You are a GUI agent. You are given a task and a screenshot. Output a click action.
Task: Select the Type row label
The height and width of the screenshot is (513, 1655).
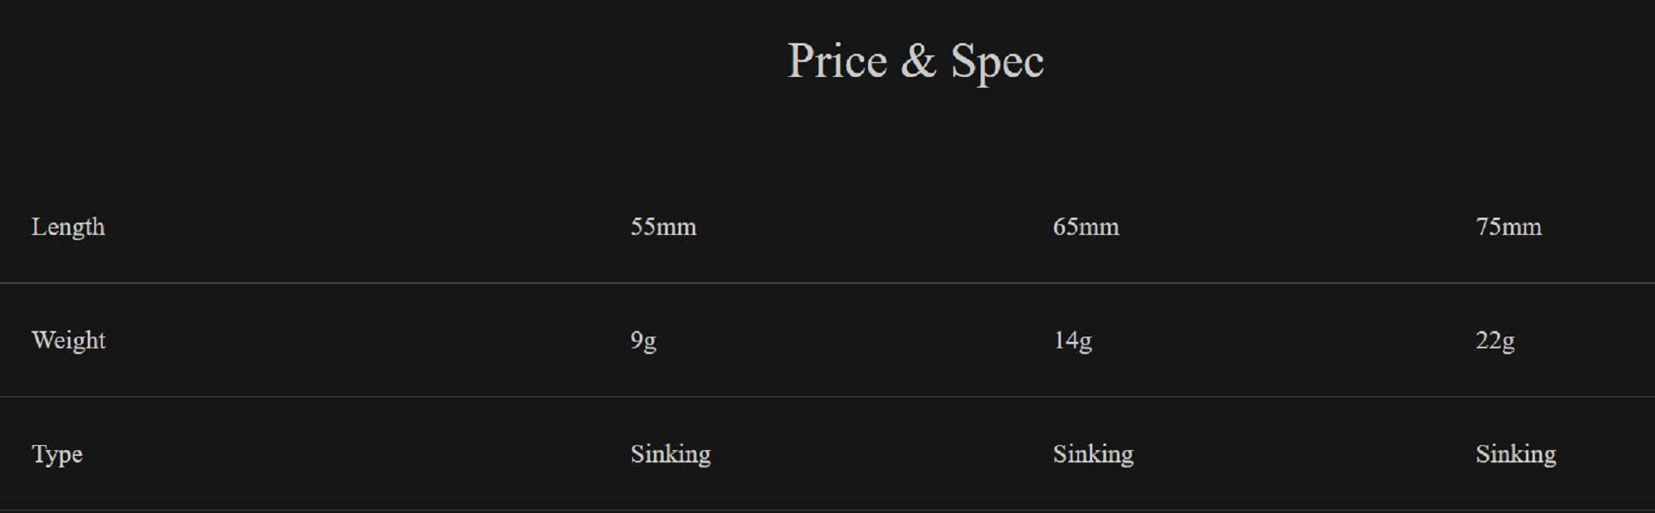56,454
